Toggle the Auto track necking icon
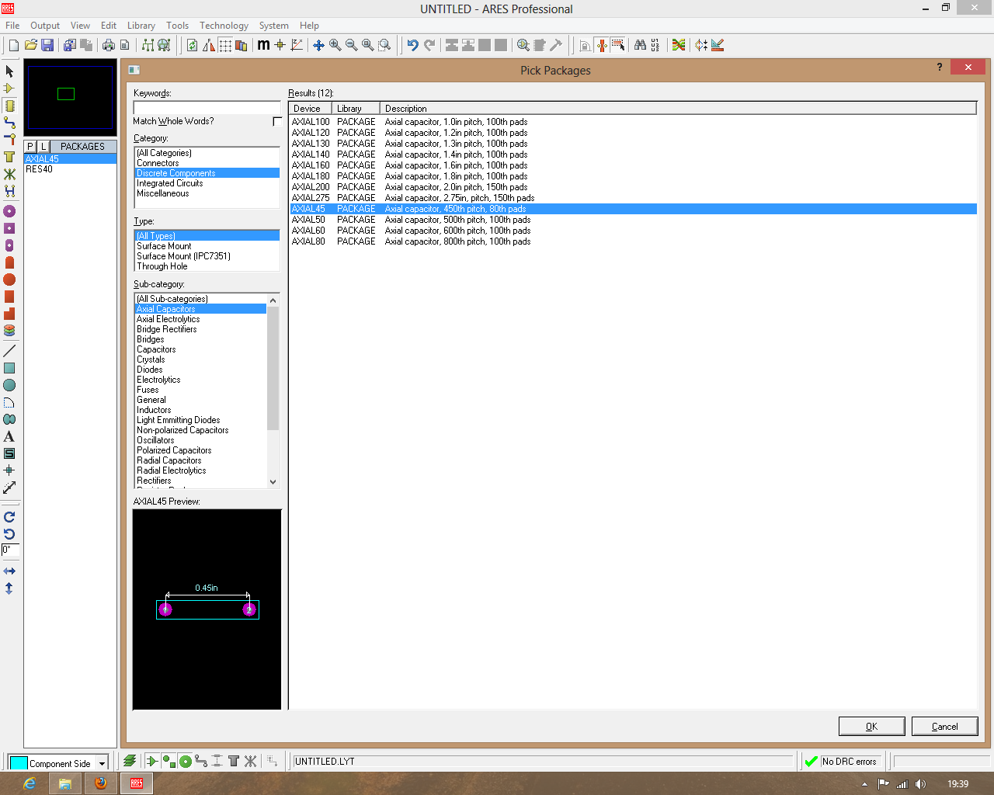The image size is (994, 795). 601,45
